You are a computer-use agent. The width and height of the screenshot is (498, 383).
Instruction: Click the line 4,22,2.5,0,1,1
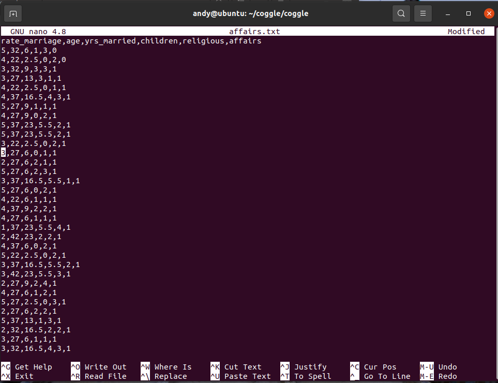click(x=34, y=87)
